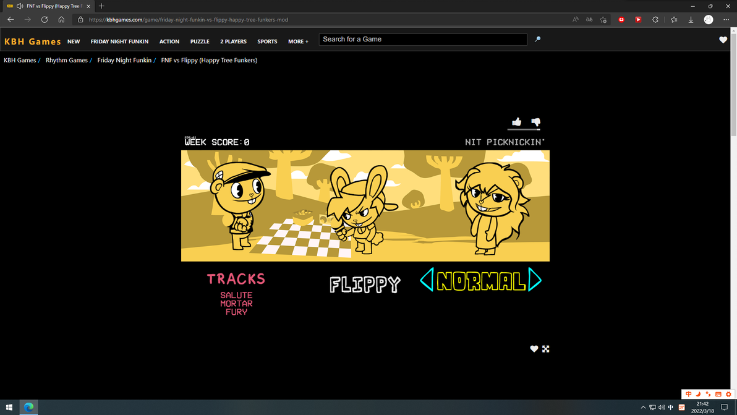Click the TRACKS heading
Screen dimensions: 737x415
click(236, 279)
